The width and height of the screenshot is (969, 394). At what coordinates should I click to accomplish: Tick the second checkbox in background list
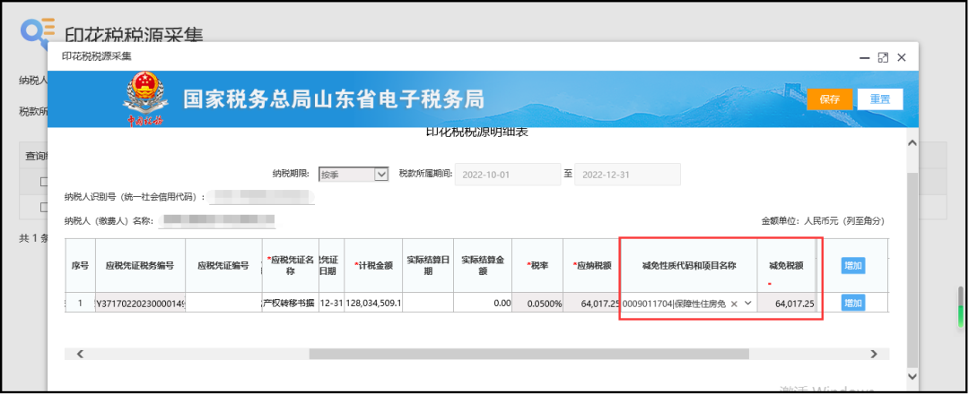tap(45, 207)
